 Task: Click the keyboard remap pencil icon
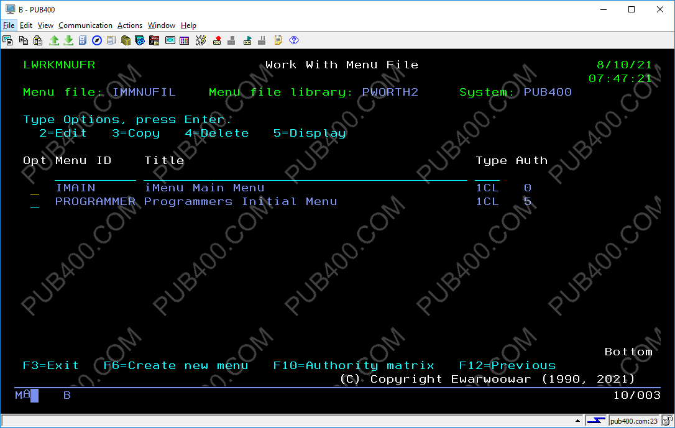pos(201,40)
